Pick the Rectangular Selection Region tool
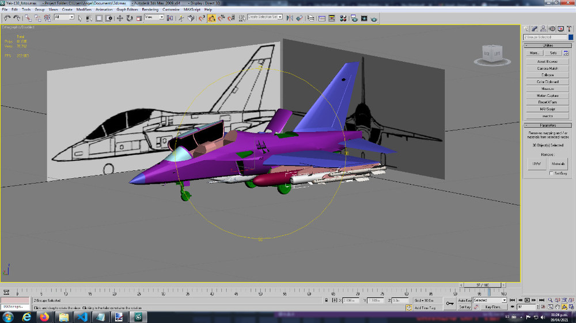Image resolution: width=576 pixels, height=323 pixels. click(x=99, y=18)
